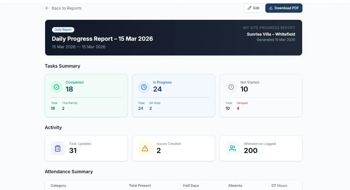Click the This Period value 2
Image resolution: width=350 pixels, height=190 pixels.
pos(63,109)
